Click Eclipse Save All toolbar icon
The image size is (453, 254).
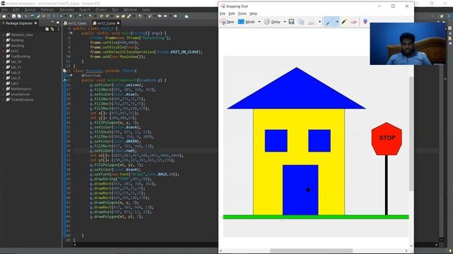tap(19, 16)
